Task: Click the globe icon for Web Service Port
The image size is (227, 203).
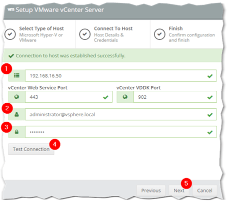Action: pyautogui.click(x=16, y=97)
